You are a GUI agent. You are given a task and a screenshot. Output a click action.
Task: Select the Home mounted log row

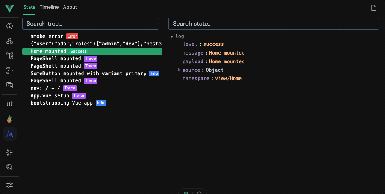coord(92,52)
